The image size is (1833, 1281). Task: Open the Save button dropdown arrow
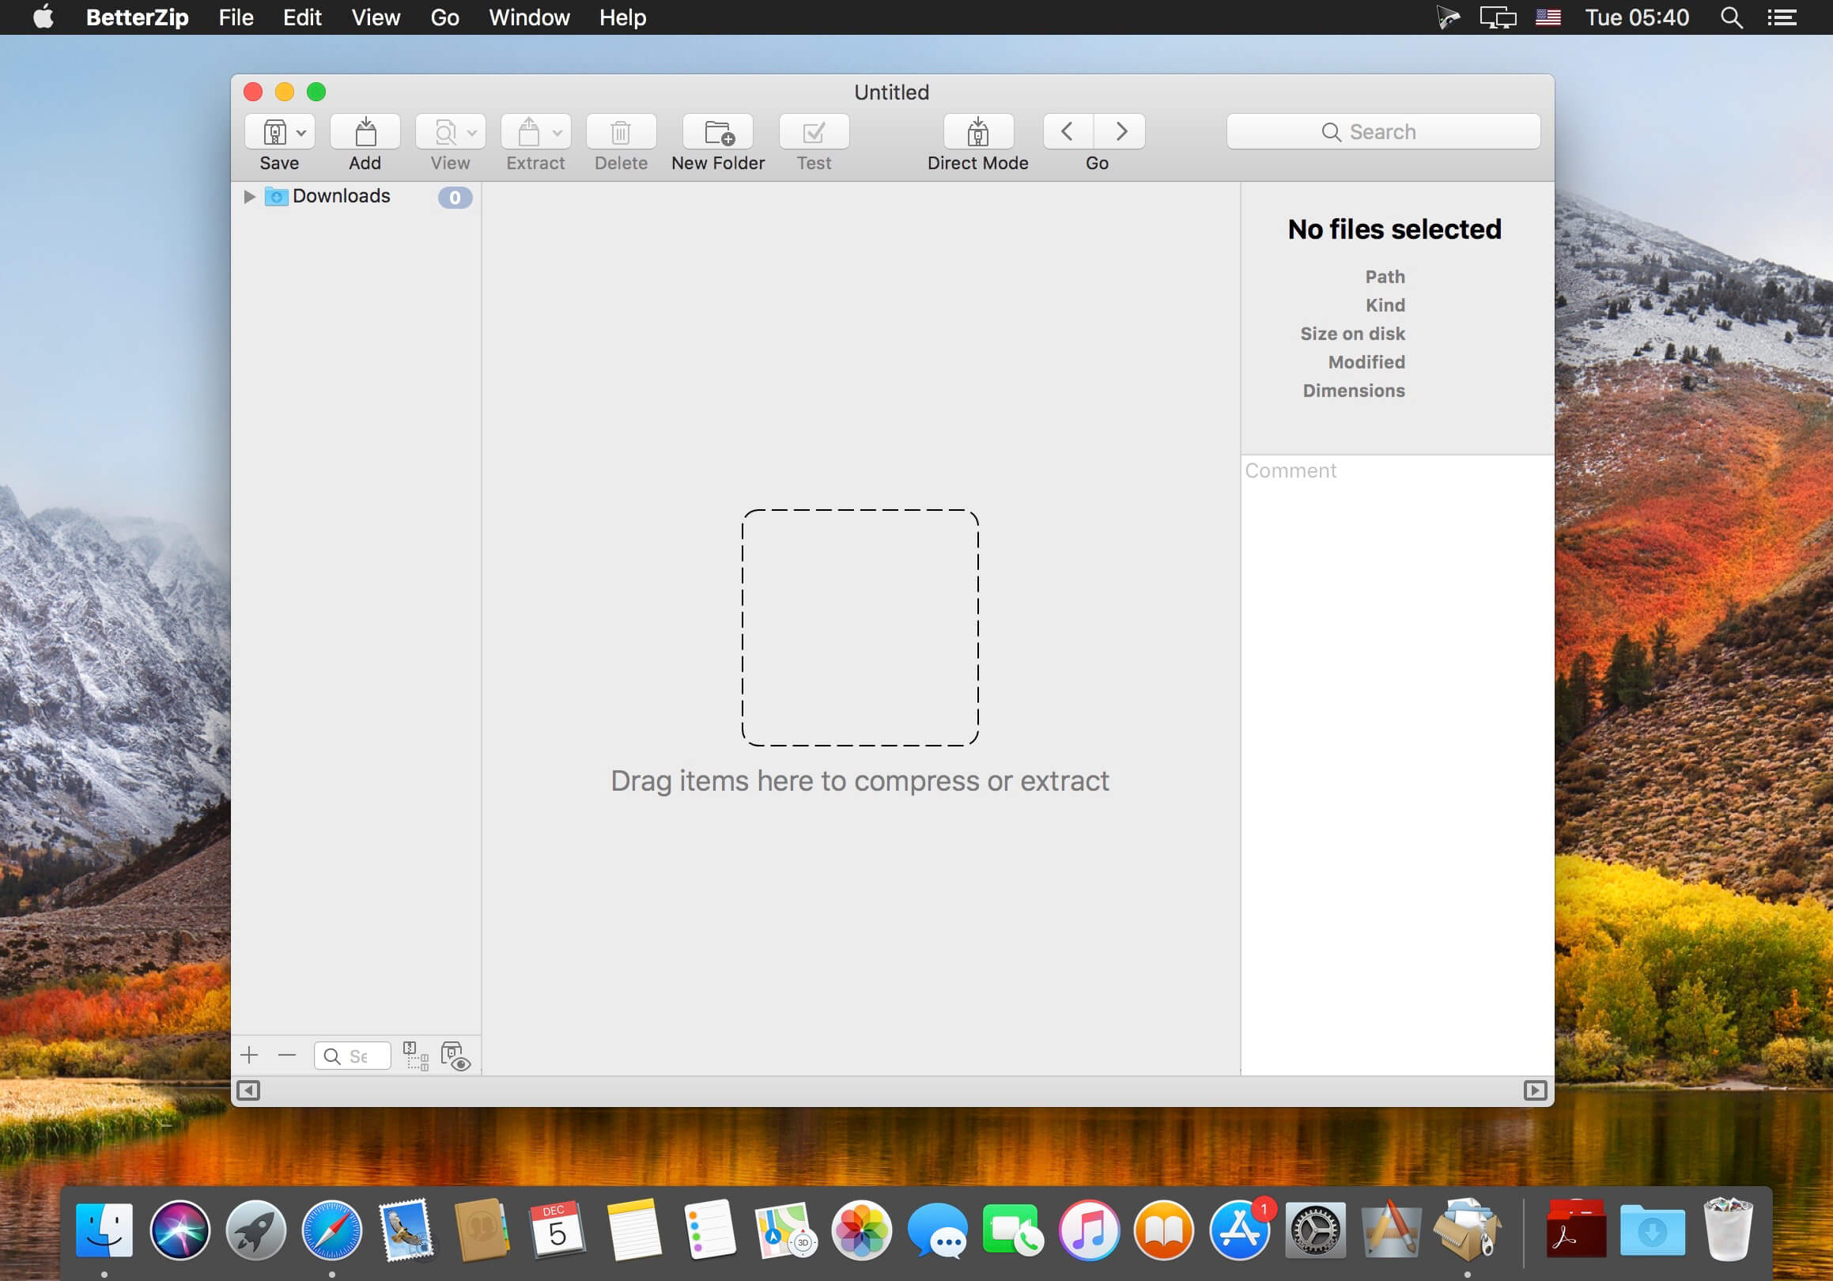pos(301,134)
